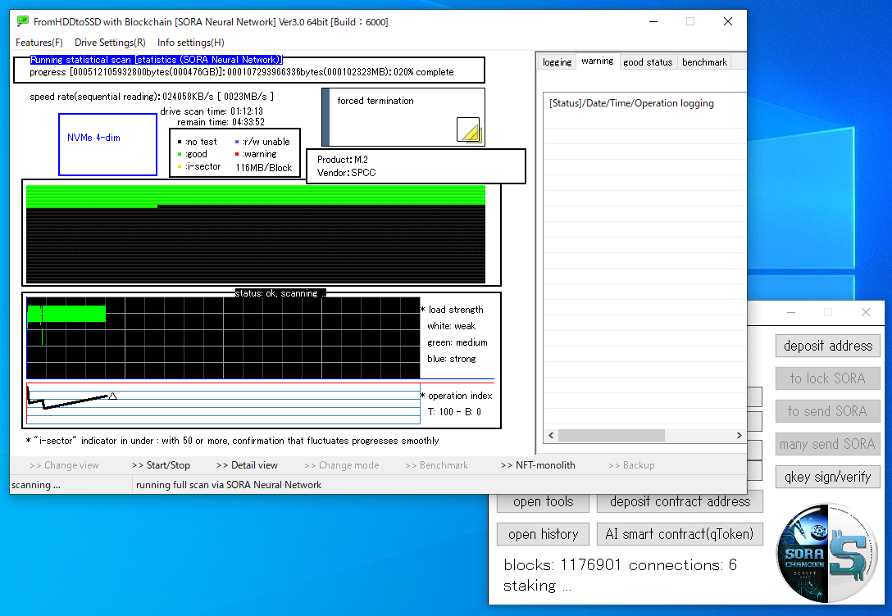Click the greyed >> Backup link
Image resolution: width=892 pixels, height=616 pixels.
tap(631, 465)
